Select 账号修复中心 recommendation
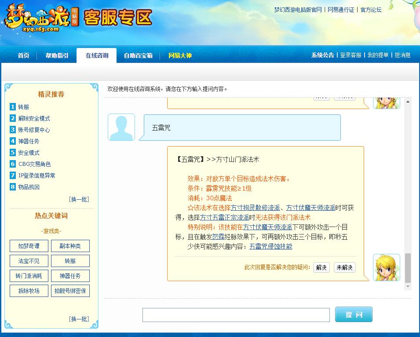 [x=34, y=130]
